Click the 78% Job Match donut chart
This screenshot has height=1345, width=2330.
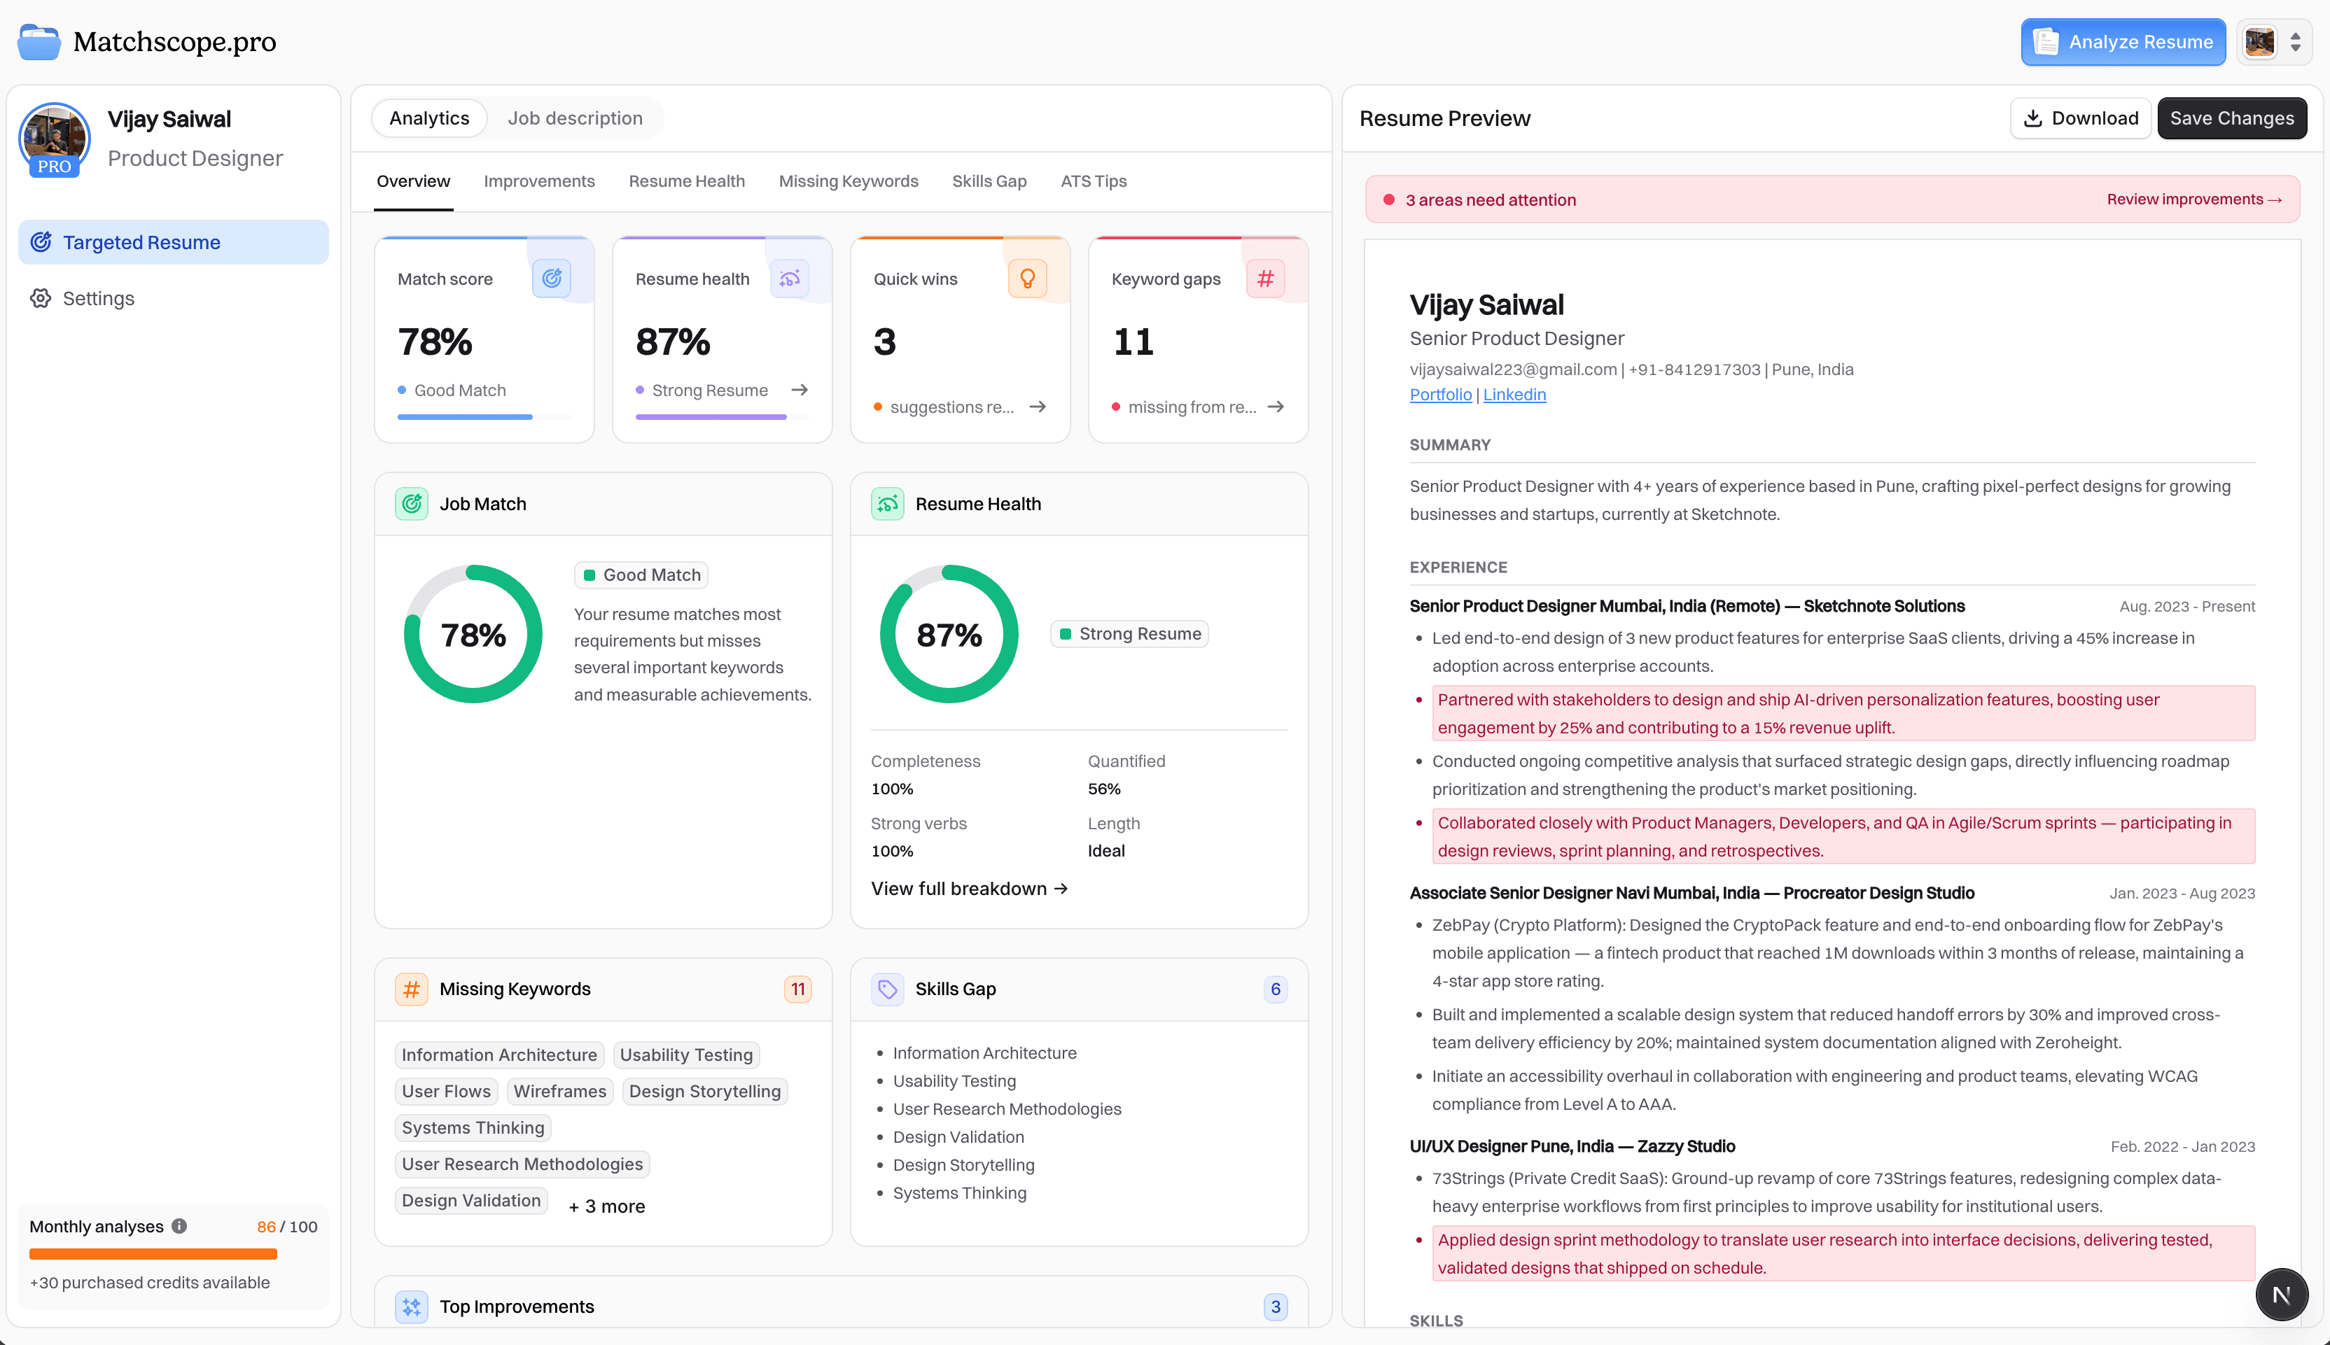point(473,634)
